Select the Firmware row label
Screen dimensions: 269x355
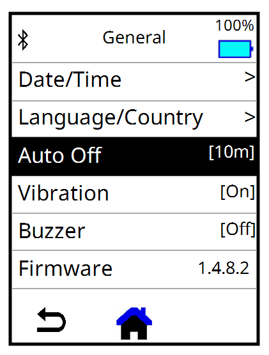click(x=66, y=268)
